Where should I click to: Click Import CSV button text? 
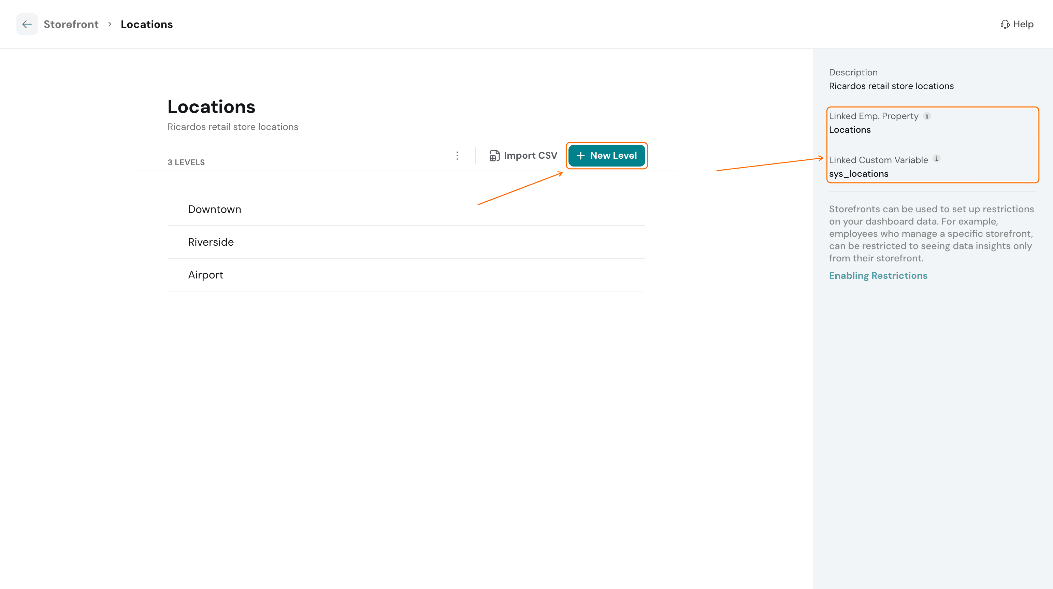click(x=531, y=156)
